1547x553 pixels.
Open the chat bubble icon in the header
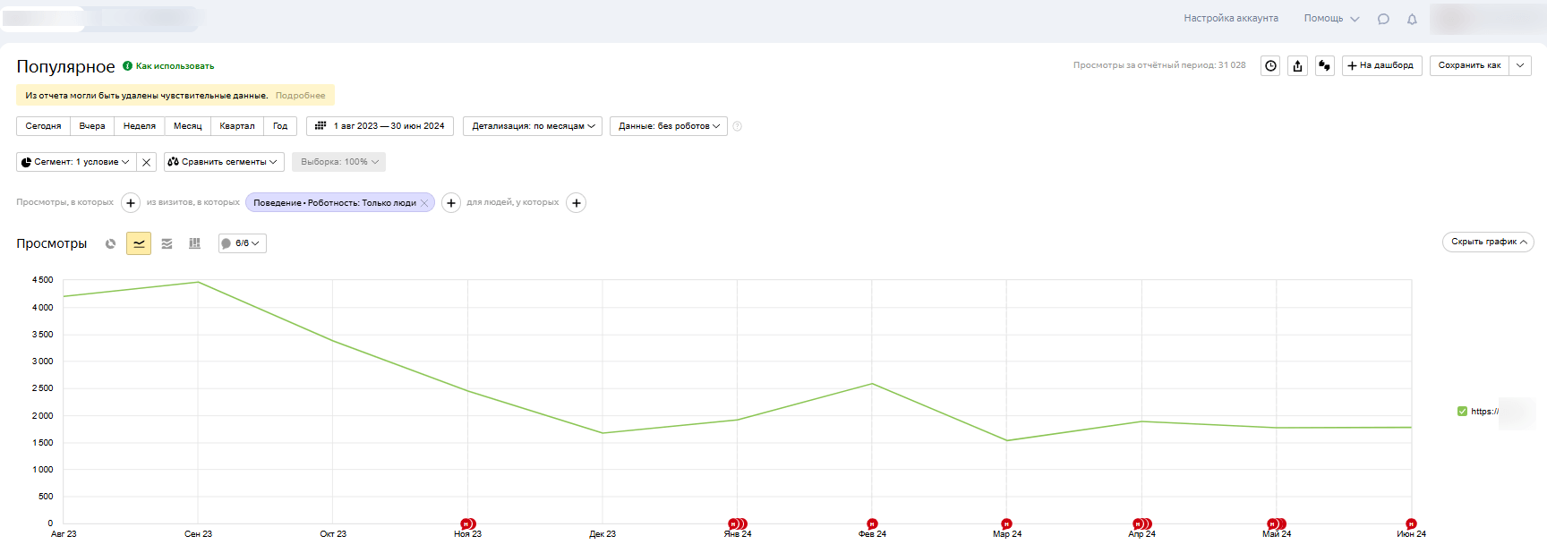pos(1383,19)
